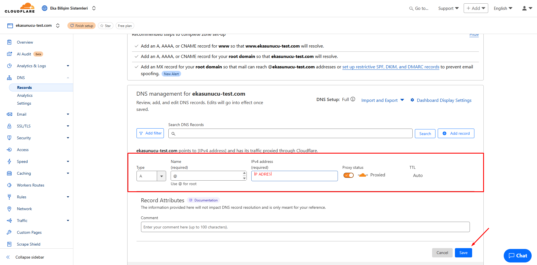Open the Add dropdown in header
Screen dimensions: 537x265
pyautogui.click(x=476, y=8)
